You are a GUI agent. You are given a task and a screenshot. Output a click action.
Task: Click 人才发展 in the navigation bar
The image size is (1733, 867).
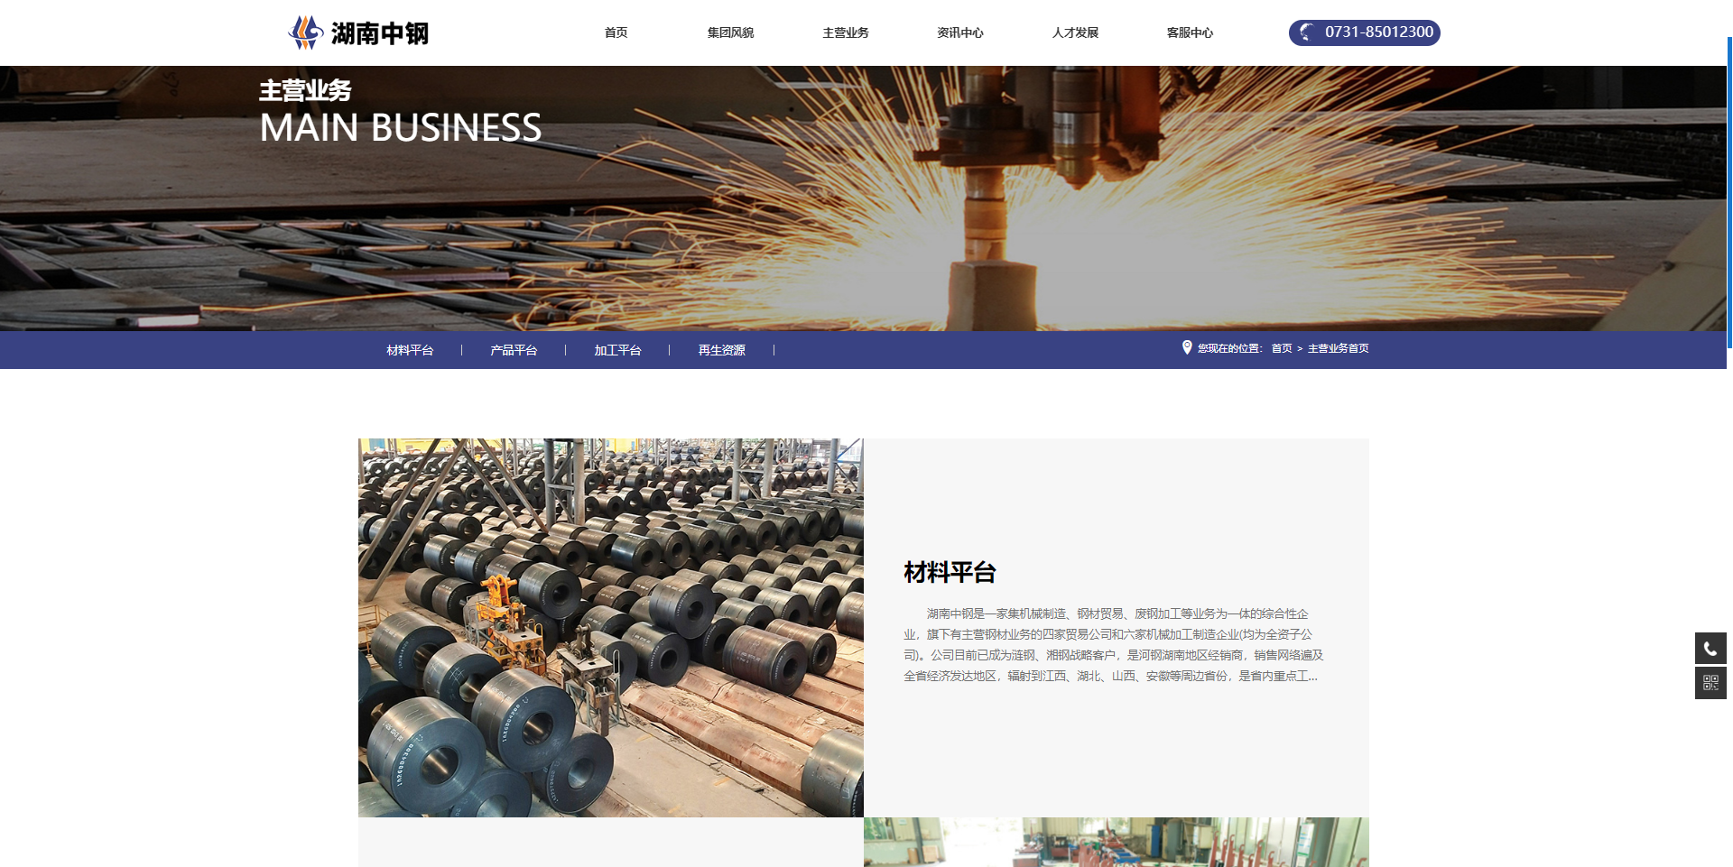click(1075, 32)
